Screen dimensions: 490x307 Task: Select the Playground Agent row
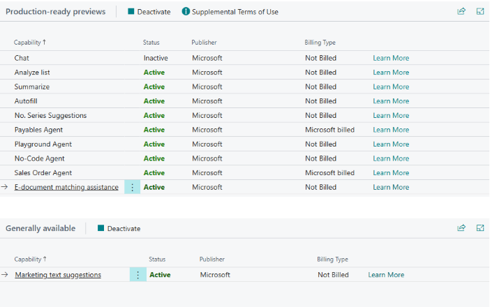coord(43,144)
